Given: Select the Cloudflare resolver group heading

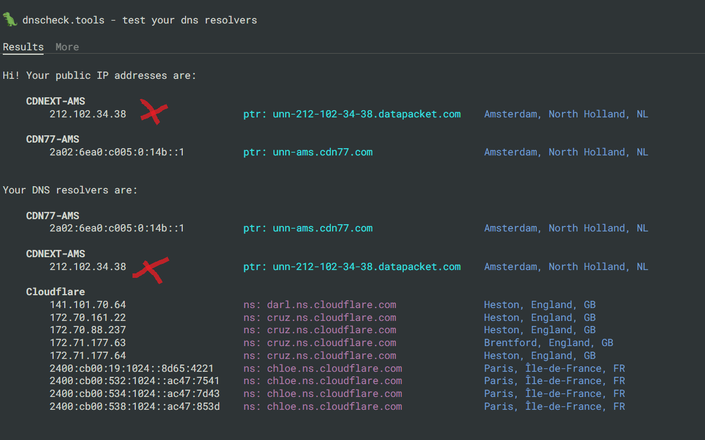Looking at the screenshot, I should (x=55, y=292).
